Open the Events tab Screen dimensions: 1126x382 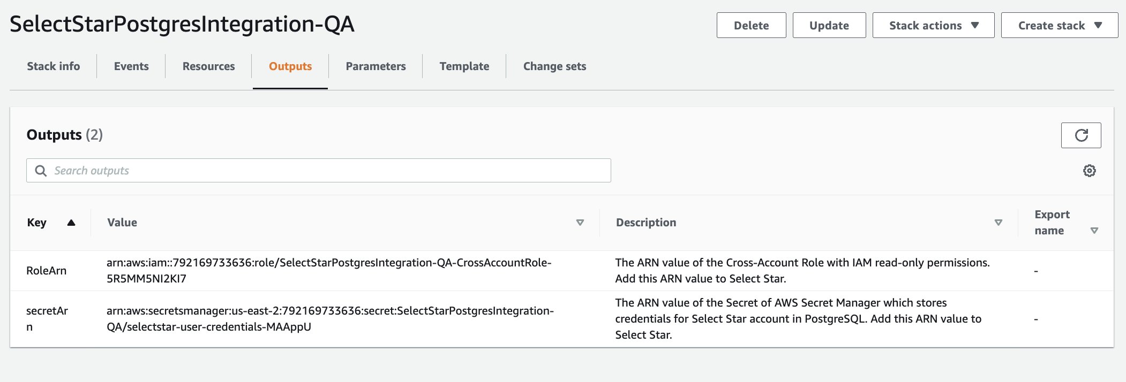tap(131, 66)
